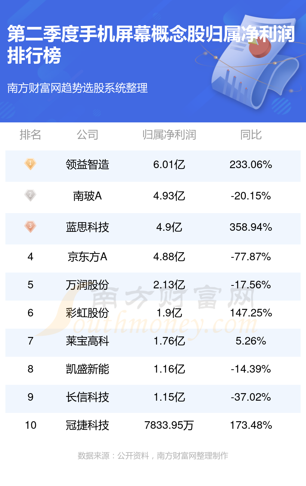Open 彩虹股份 company entry

point(87,313)
